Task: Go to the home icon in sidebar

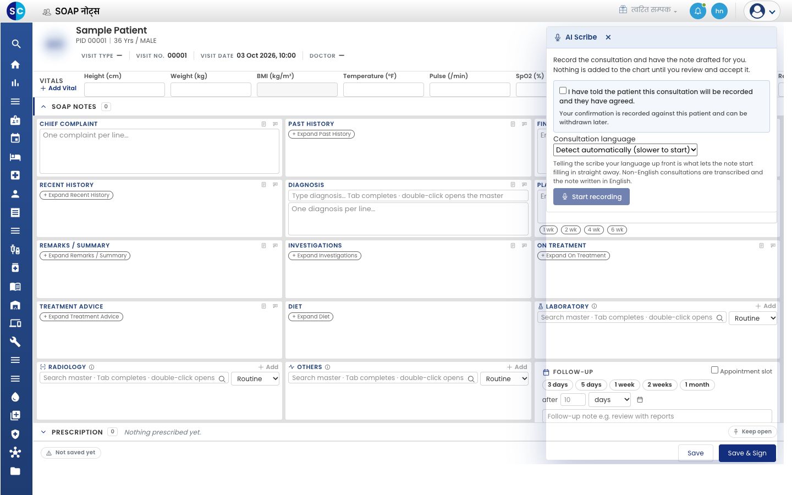Action: [x=15, y=64]
